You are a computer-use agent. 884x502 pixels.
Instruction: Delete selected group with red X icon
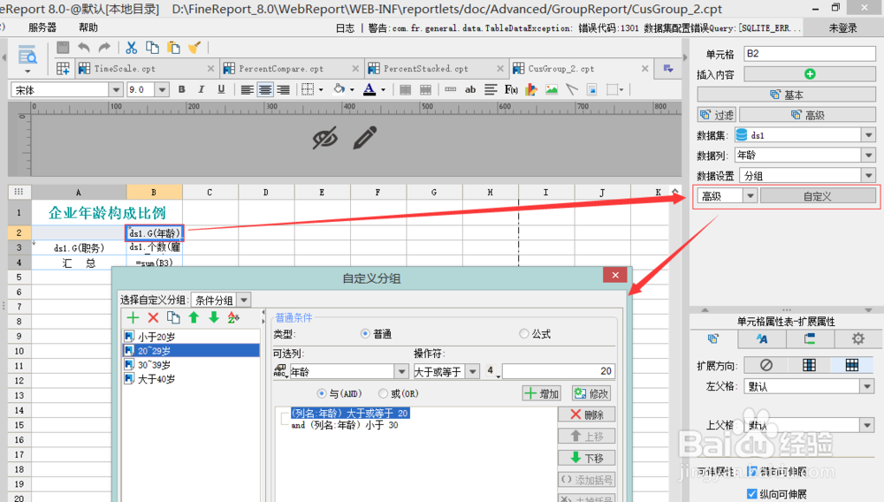[x=153, y=318]
